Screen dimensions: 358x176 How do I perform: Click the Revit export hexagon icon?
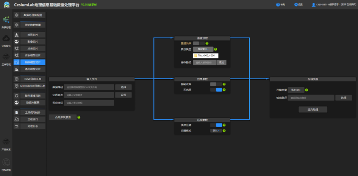16,79
